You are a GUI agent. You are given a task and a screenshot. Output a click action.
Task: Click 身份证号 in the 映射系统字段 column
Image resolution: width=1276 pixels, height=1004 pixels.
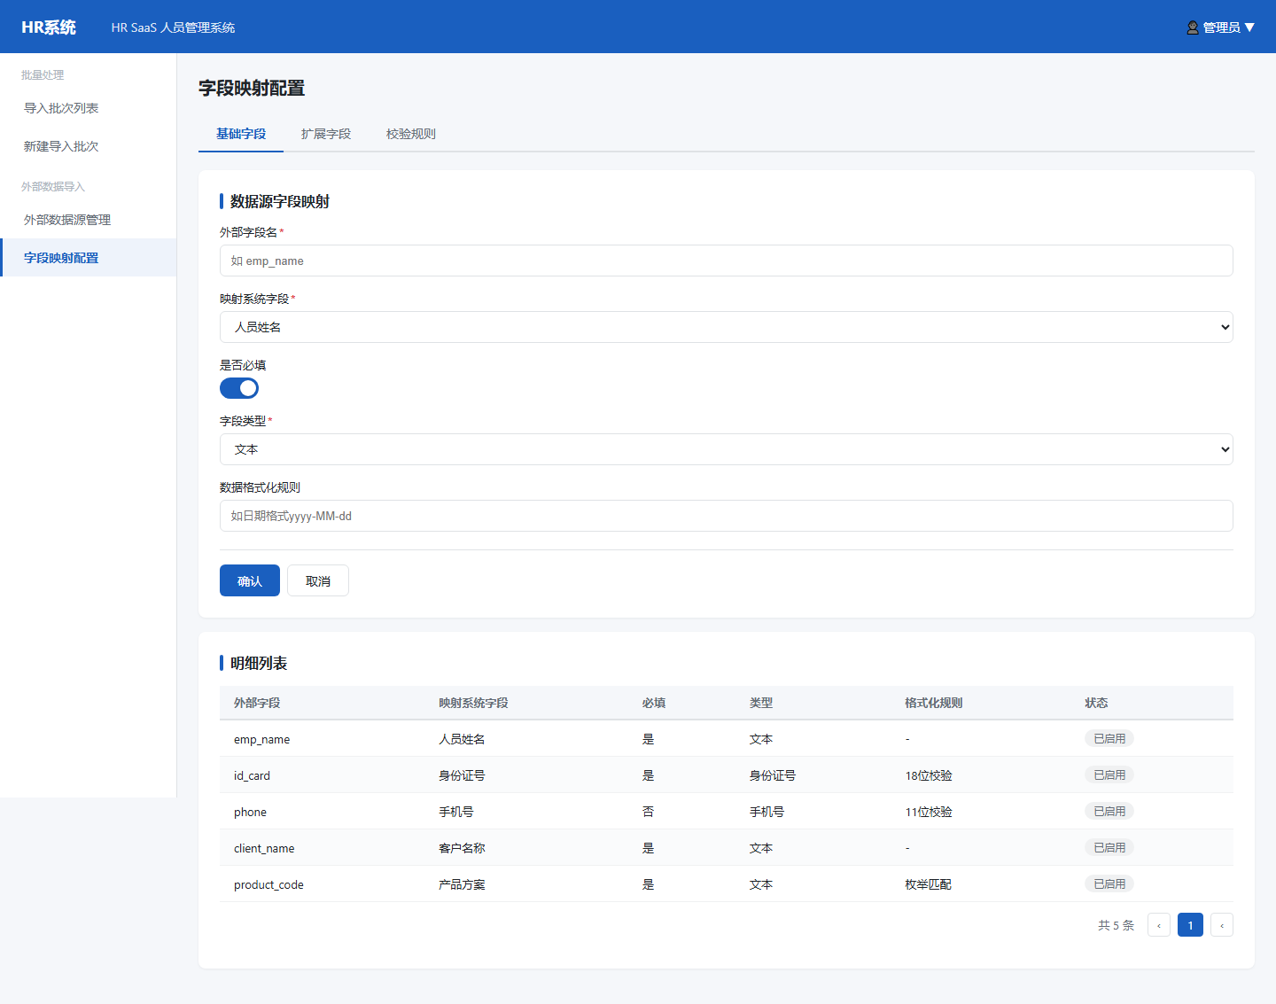click(x=462, y=775)
